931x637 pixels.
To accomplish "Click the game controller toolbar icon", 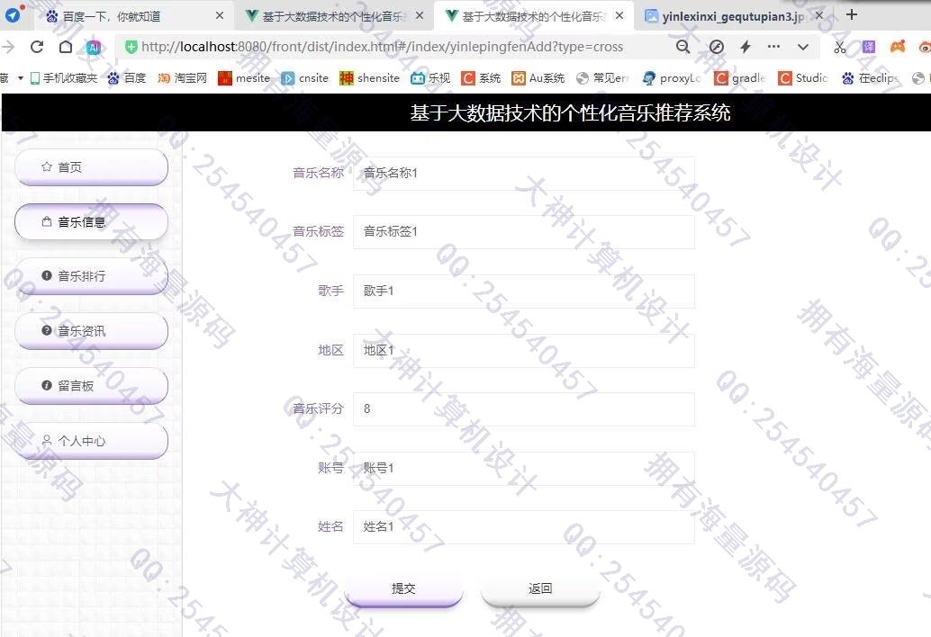I will click(897, 47).
